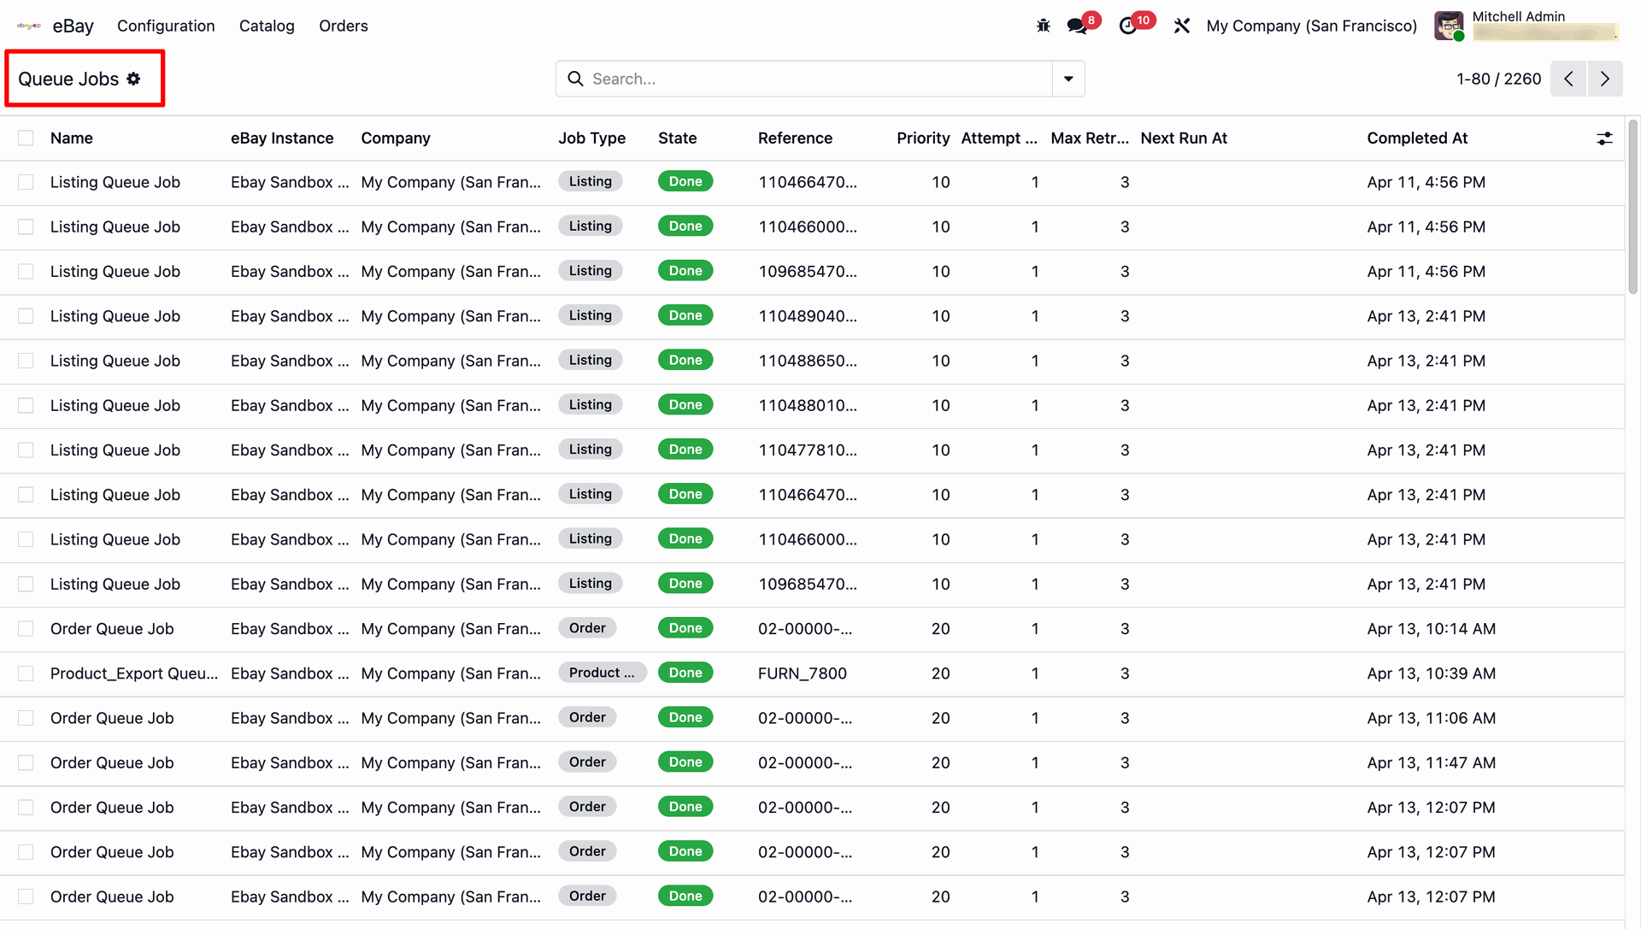Click the Product ... job type badge
This screenshot has height=929, width=1641.
(x=602, y=673)
